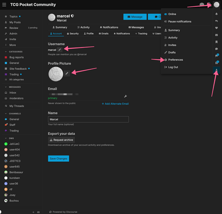Open the grid tab with blue badge
The height and width of the screenshot is (214, 222).
coord(216,63)
